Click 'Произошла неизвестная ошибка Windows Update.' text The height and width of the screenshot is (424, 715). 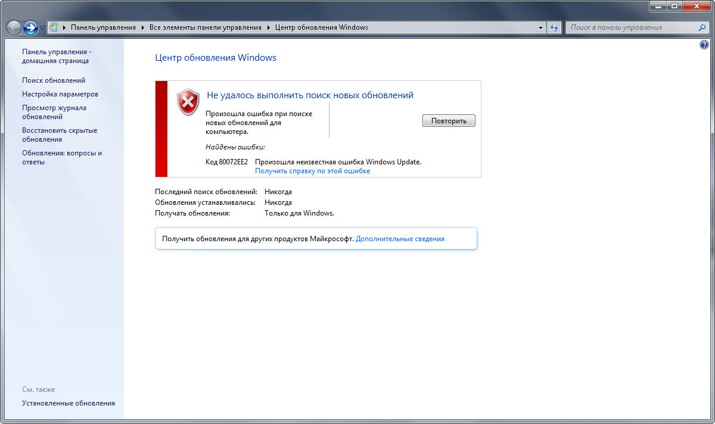pyautogui.click(x=338, y=162)
